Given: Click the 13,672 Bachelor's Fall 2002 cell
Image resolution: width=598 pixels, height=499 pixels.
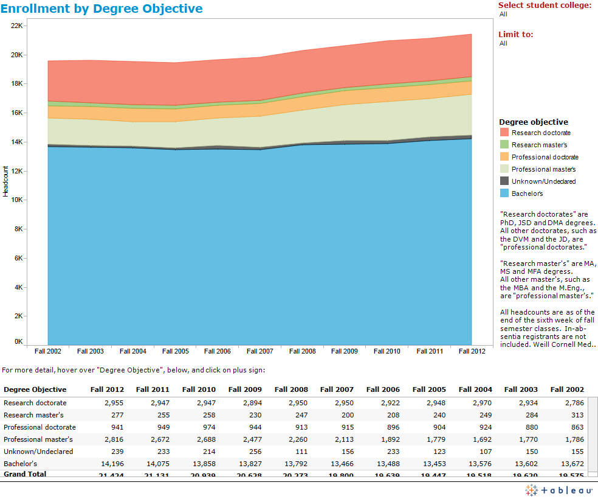Looking at the screenshot, I should [x=572, y=464].
